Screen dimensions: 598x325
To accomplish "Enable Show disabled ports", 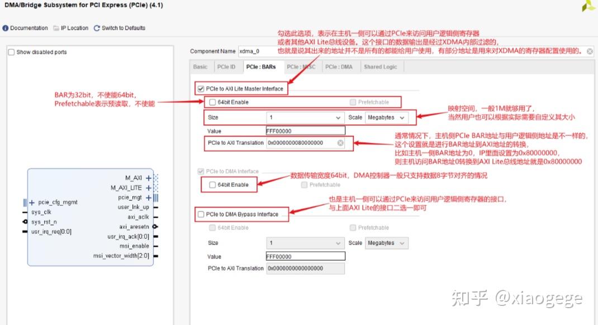I will tap(11, 52).
